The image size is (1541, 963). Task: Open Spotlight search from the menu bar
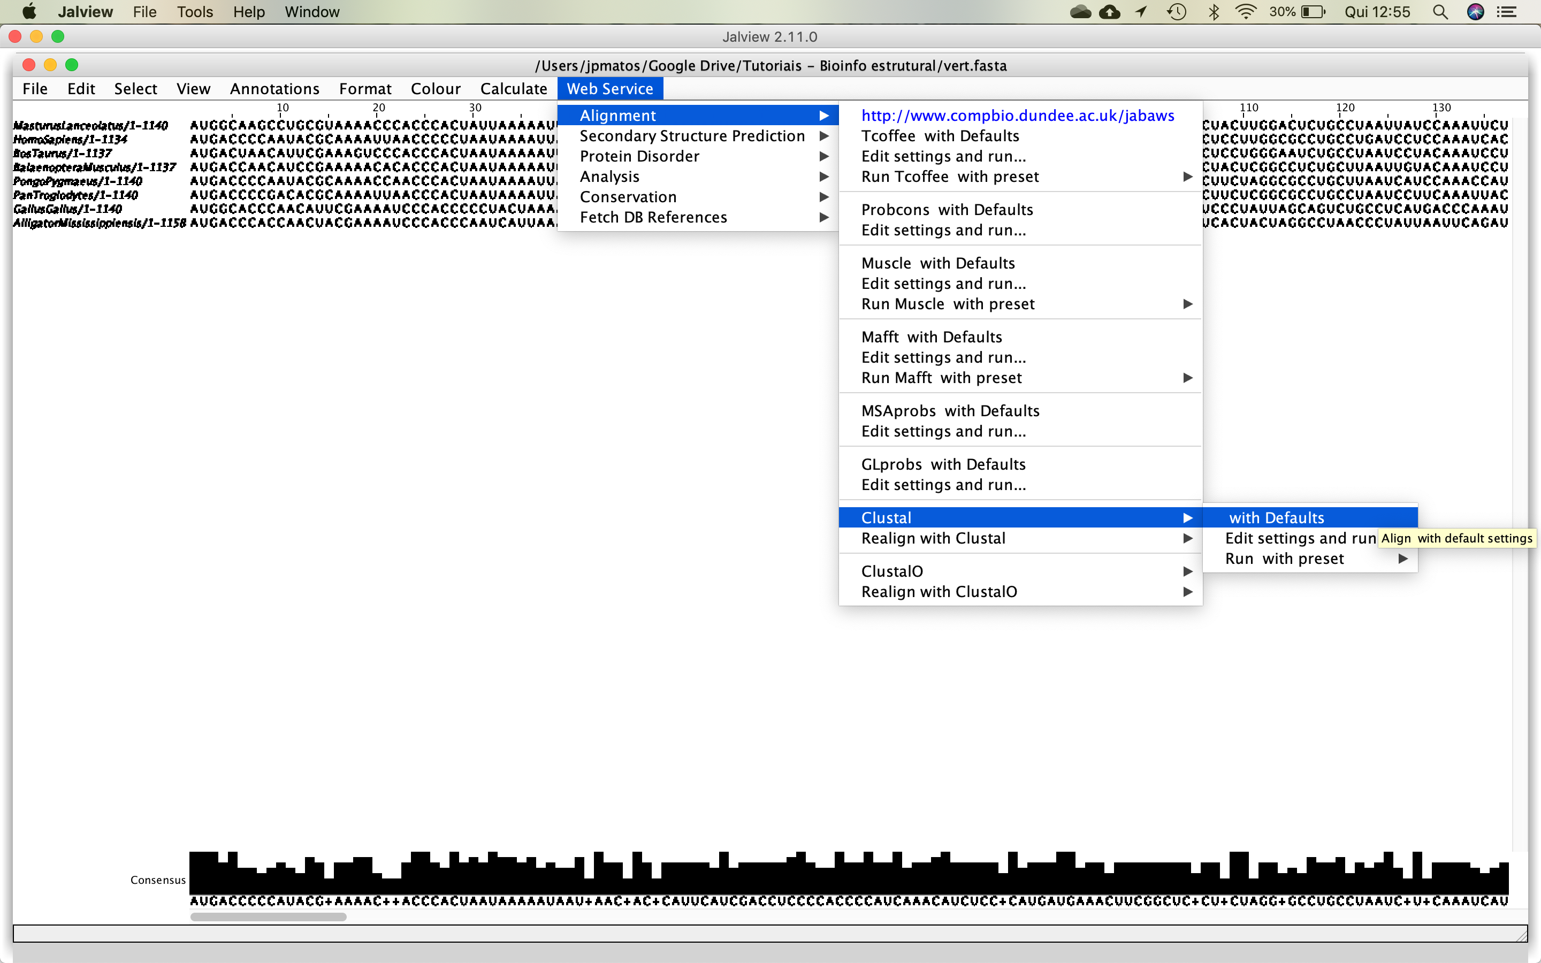tap(1440, 11)
